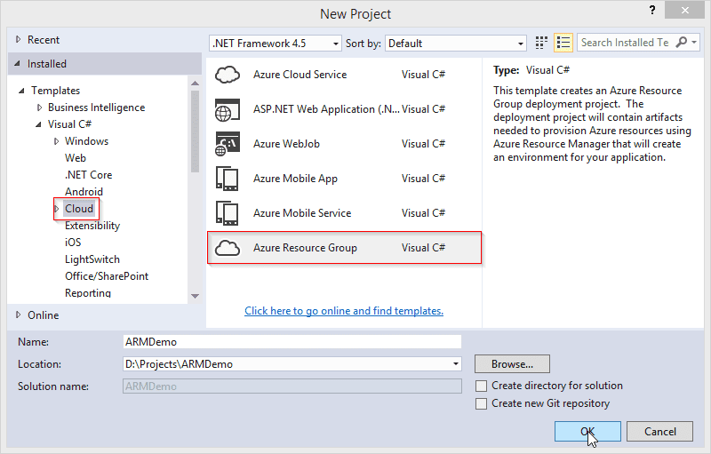Select the Reporting template category
711x454 pixels.
[x=88, y=292]
